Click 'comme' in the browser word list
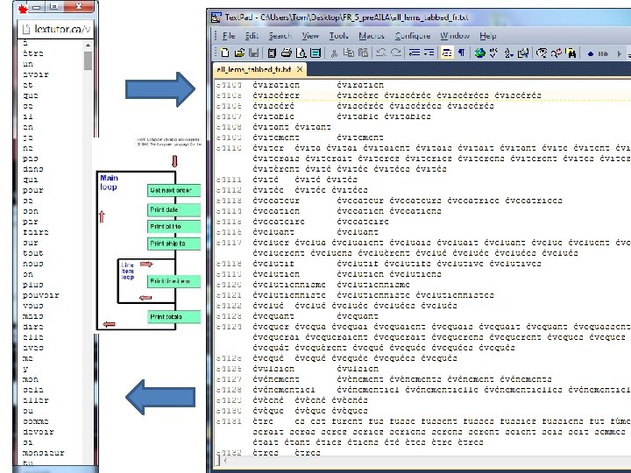 (36, 421)
